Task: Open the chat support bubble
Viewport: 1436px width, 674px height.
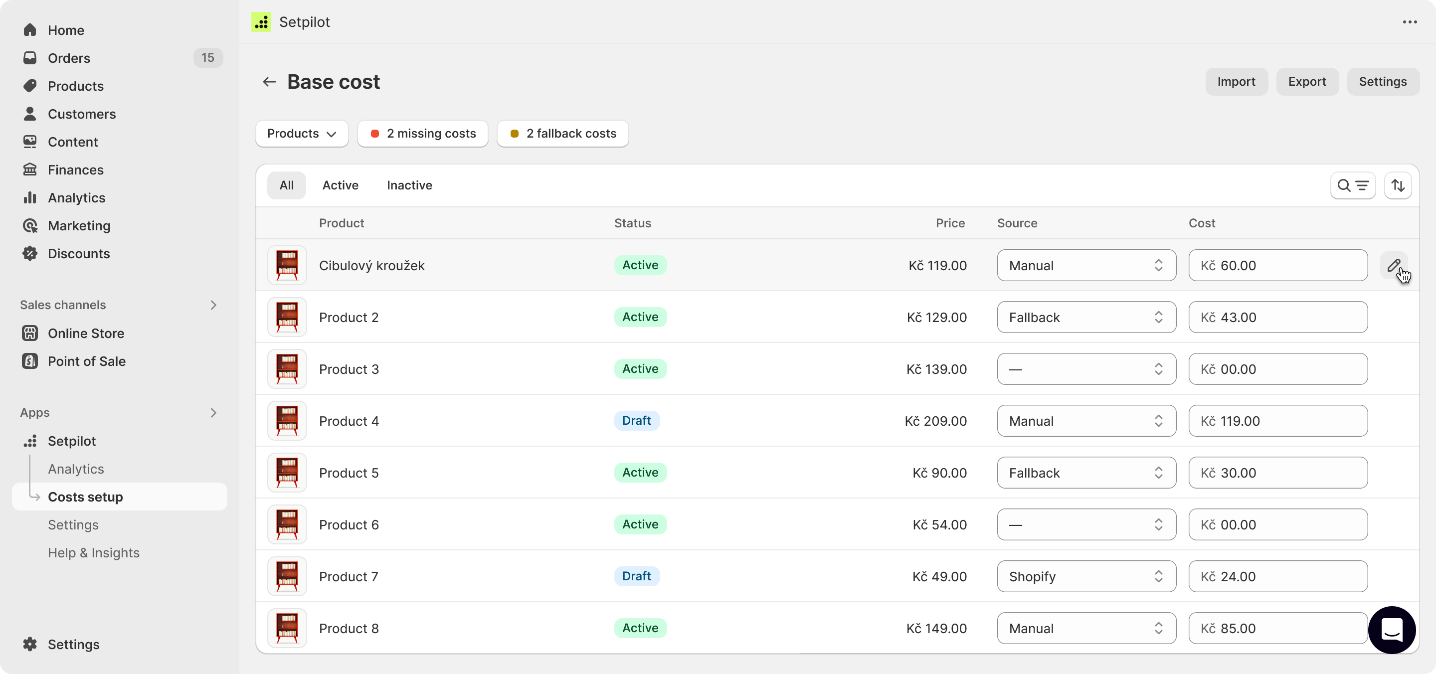Action: click(1392, 631)
